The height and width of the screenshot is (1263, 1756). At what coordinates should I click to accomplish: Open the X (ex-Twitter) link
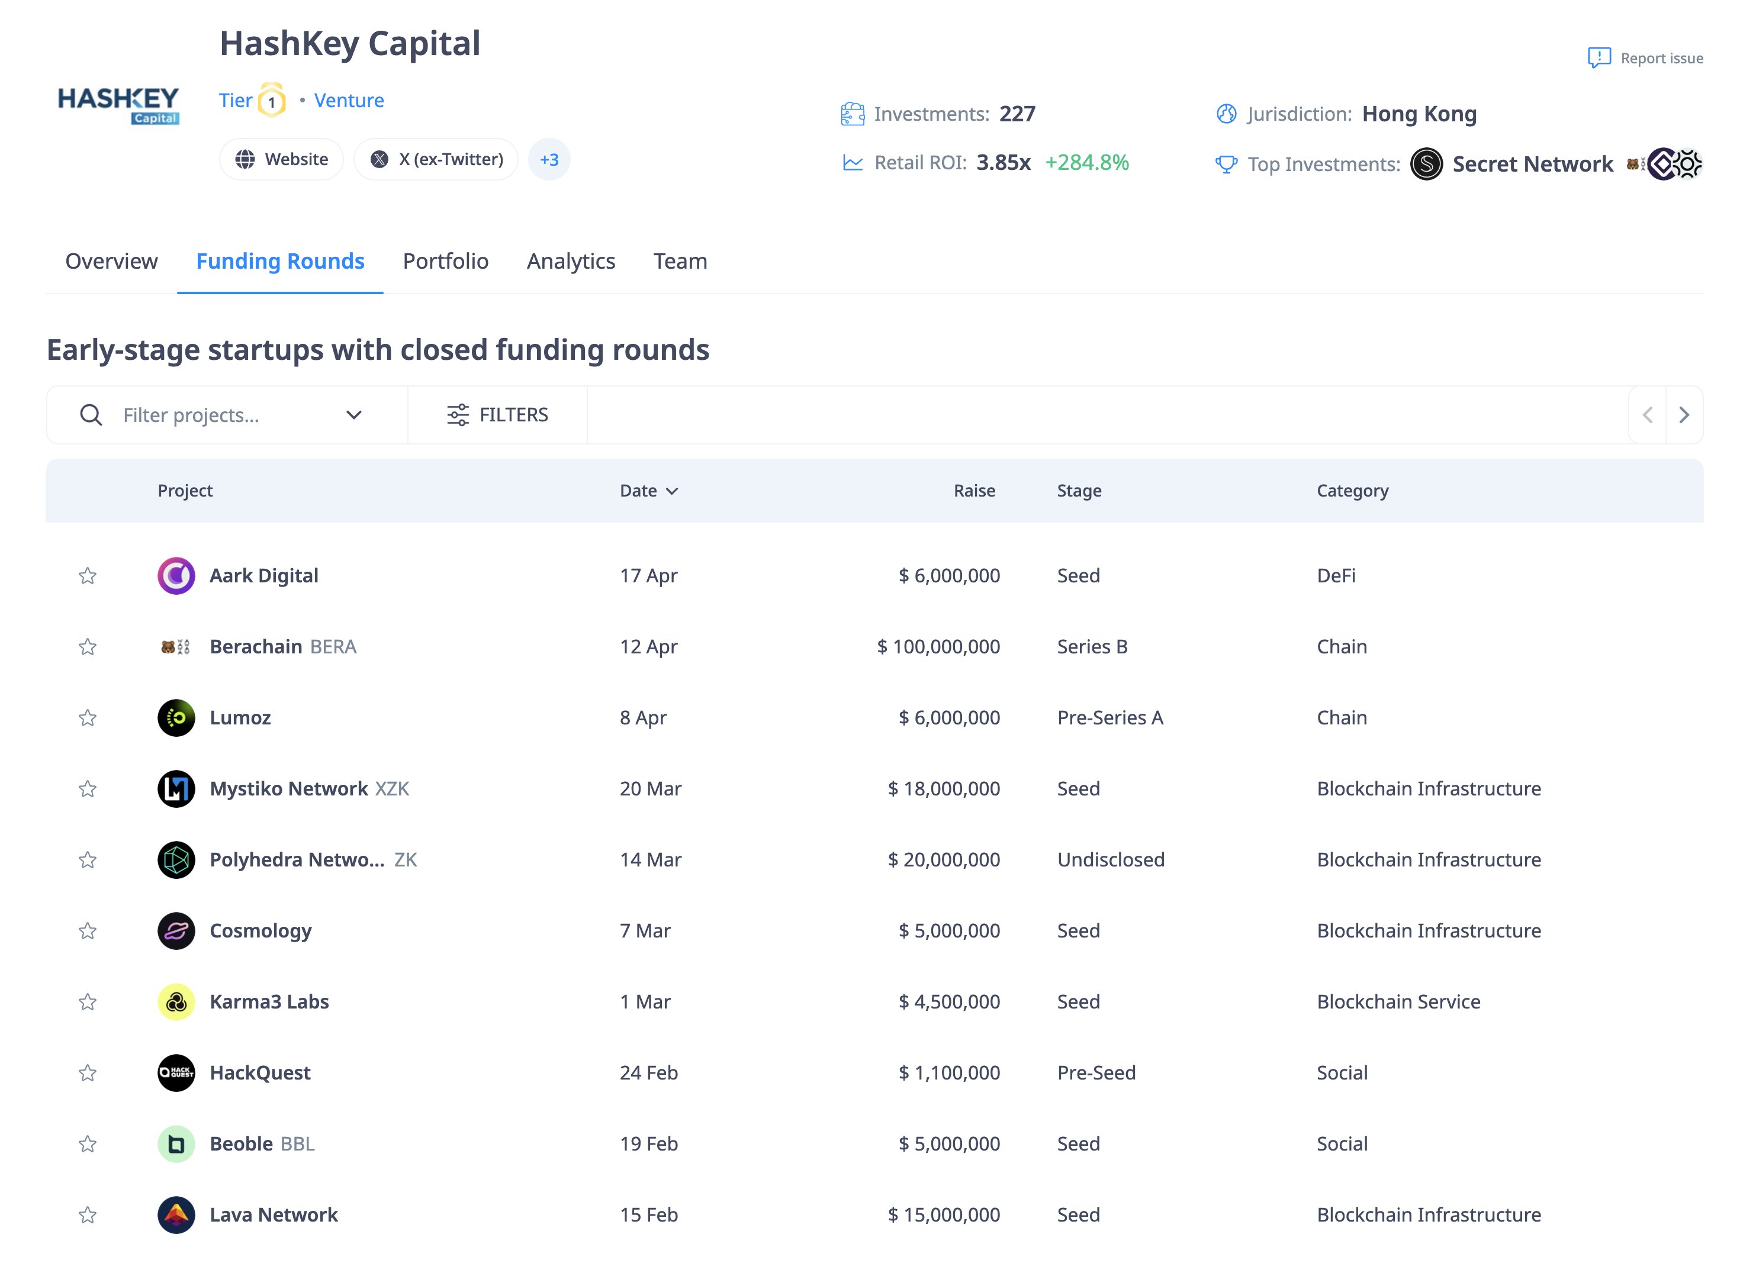tap(436, 159)
